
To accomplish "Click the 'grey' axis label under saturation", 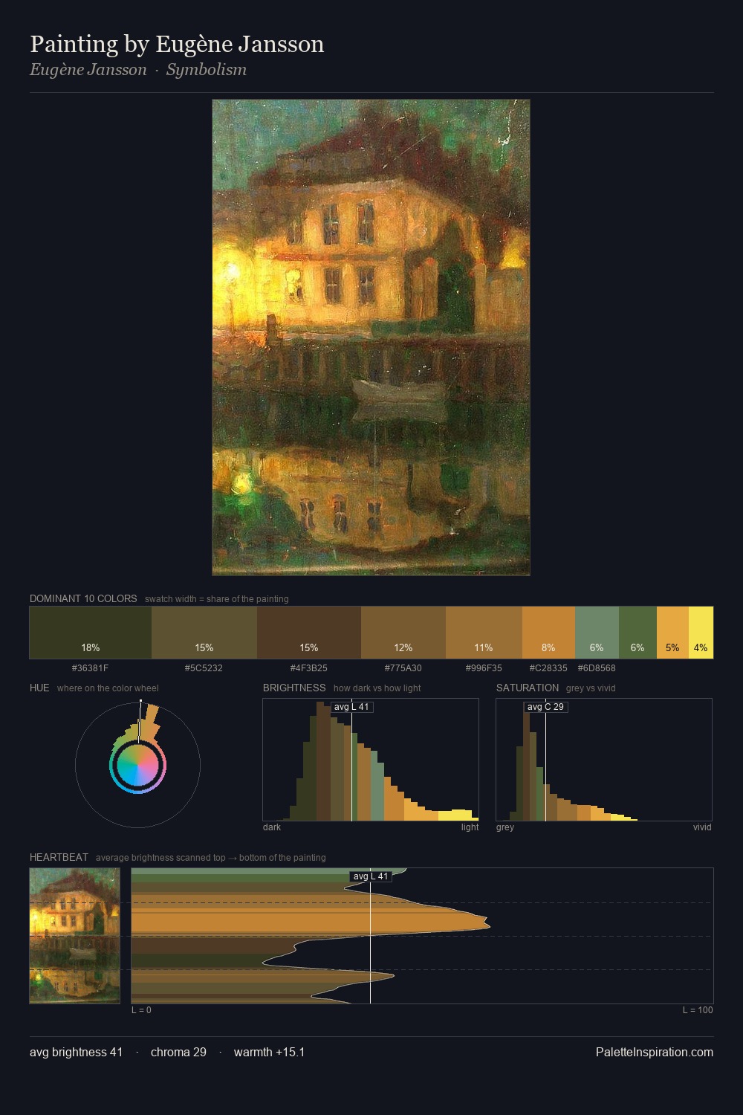I will 505,827.
